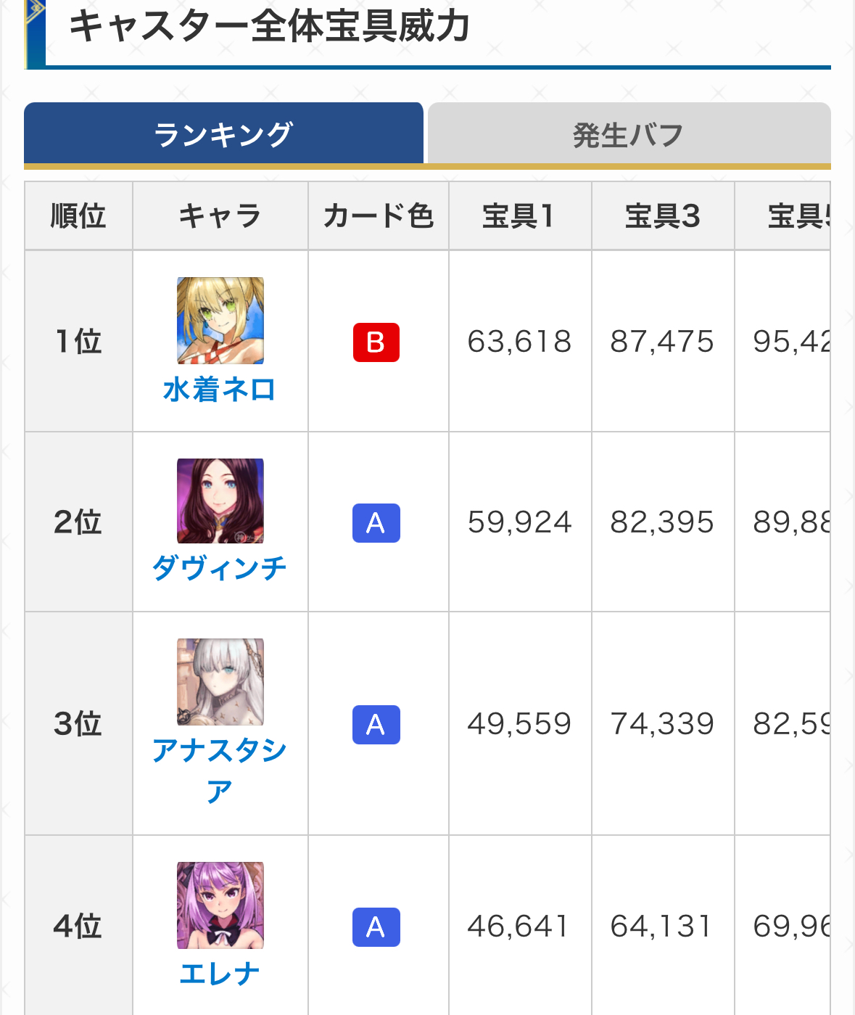Click the 水着ネロ character portrait
The width and height of the screenshot is (855, 1015).
click(220, 320)
